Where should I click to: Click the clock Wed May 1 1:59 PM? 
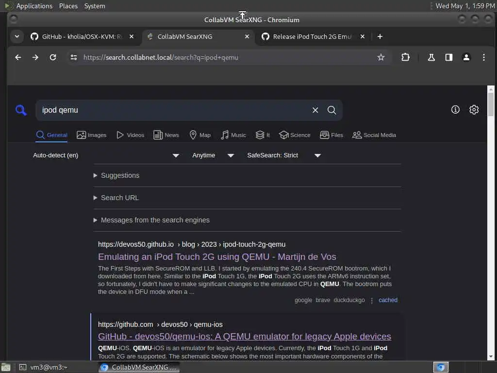[465, 6]
